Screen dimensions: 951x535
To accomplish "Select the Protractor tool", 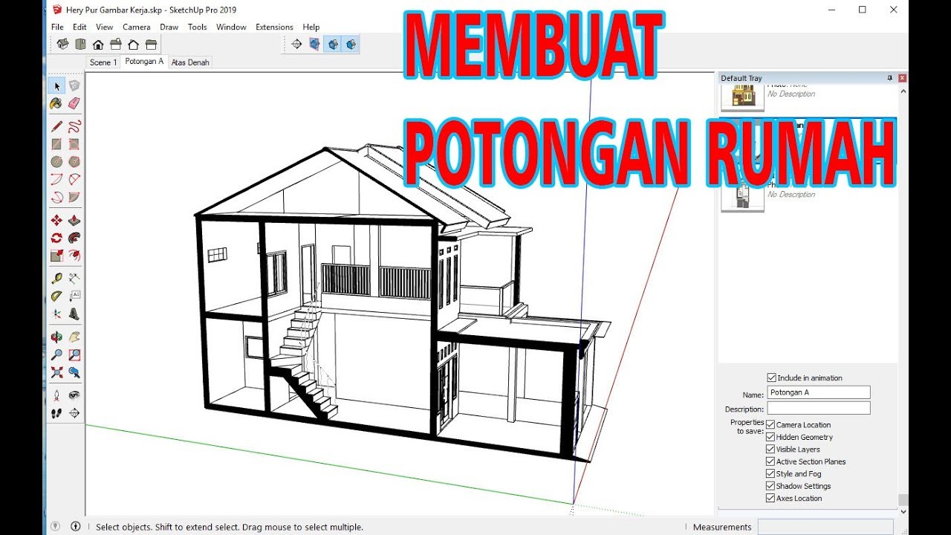I will pos(56,296).
